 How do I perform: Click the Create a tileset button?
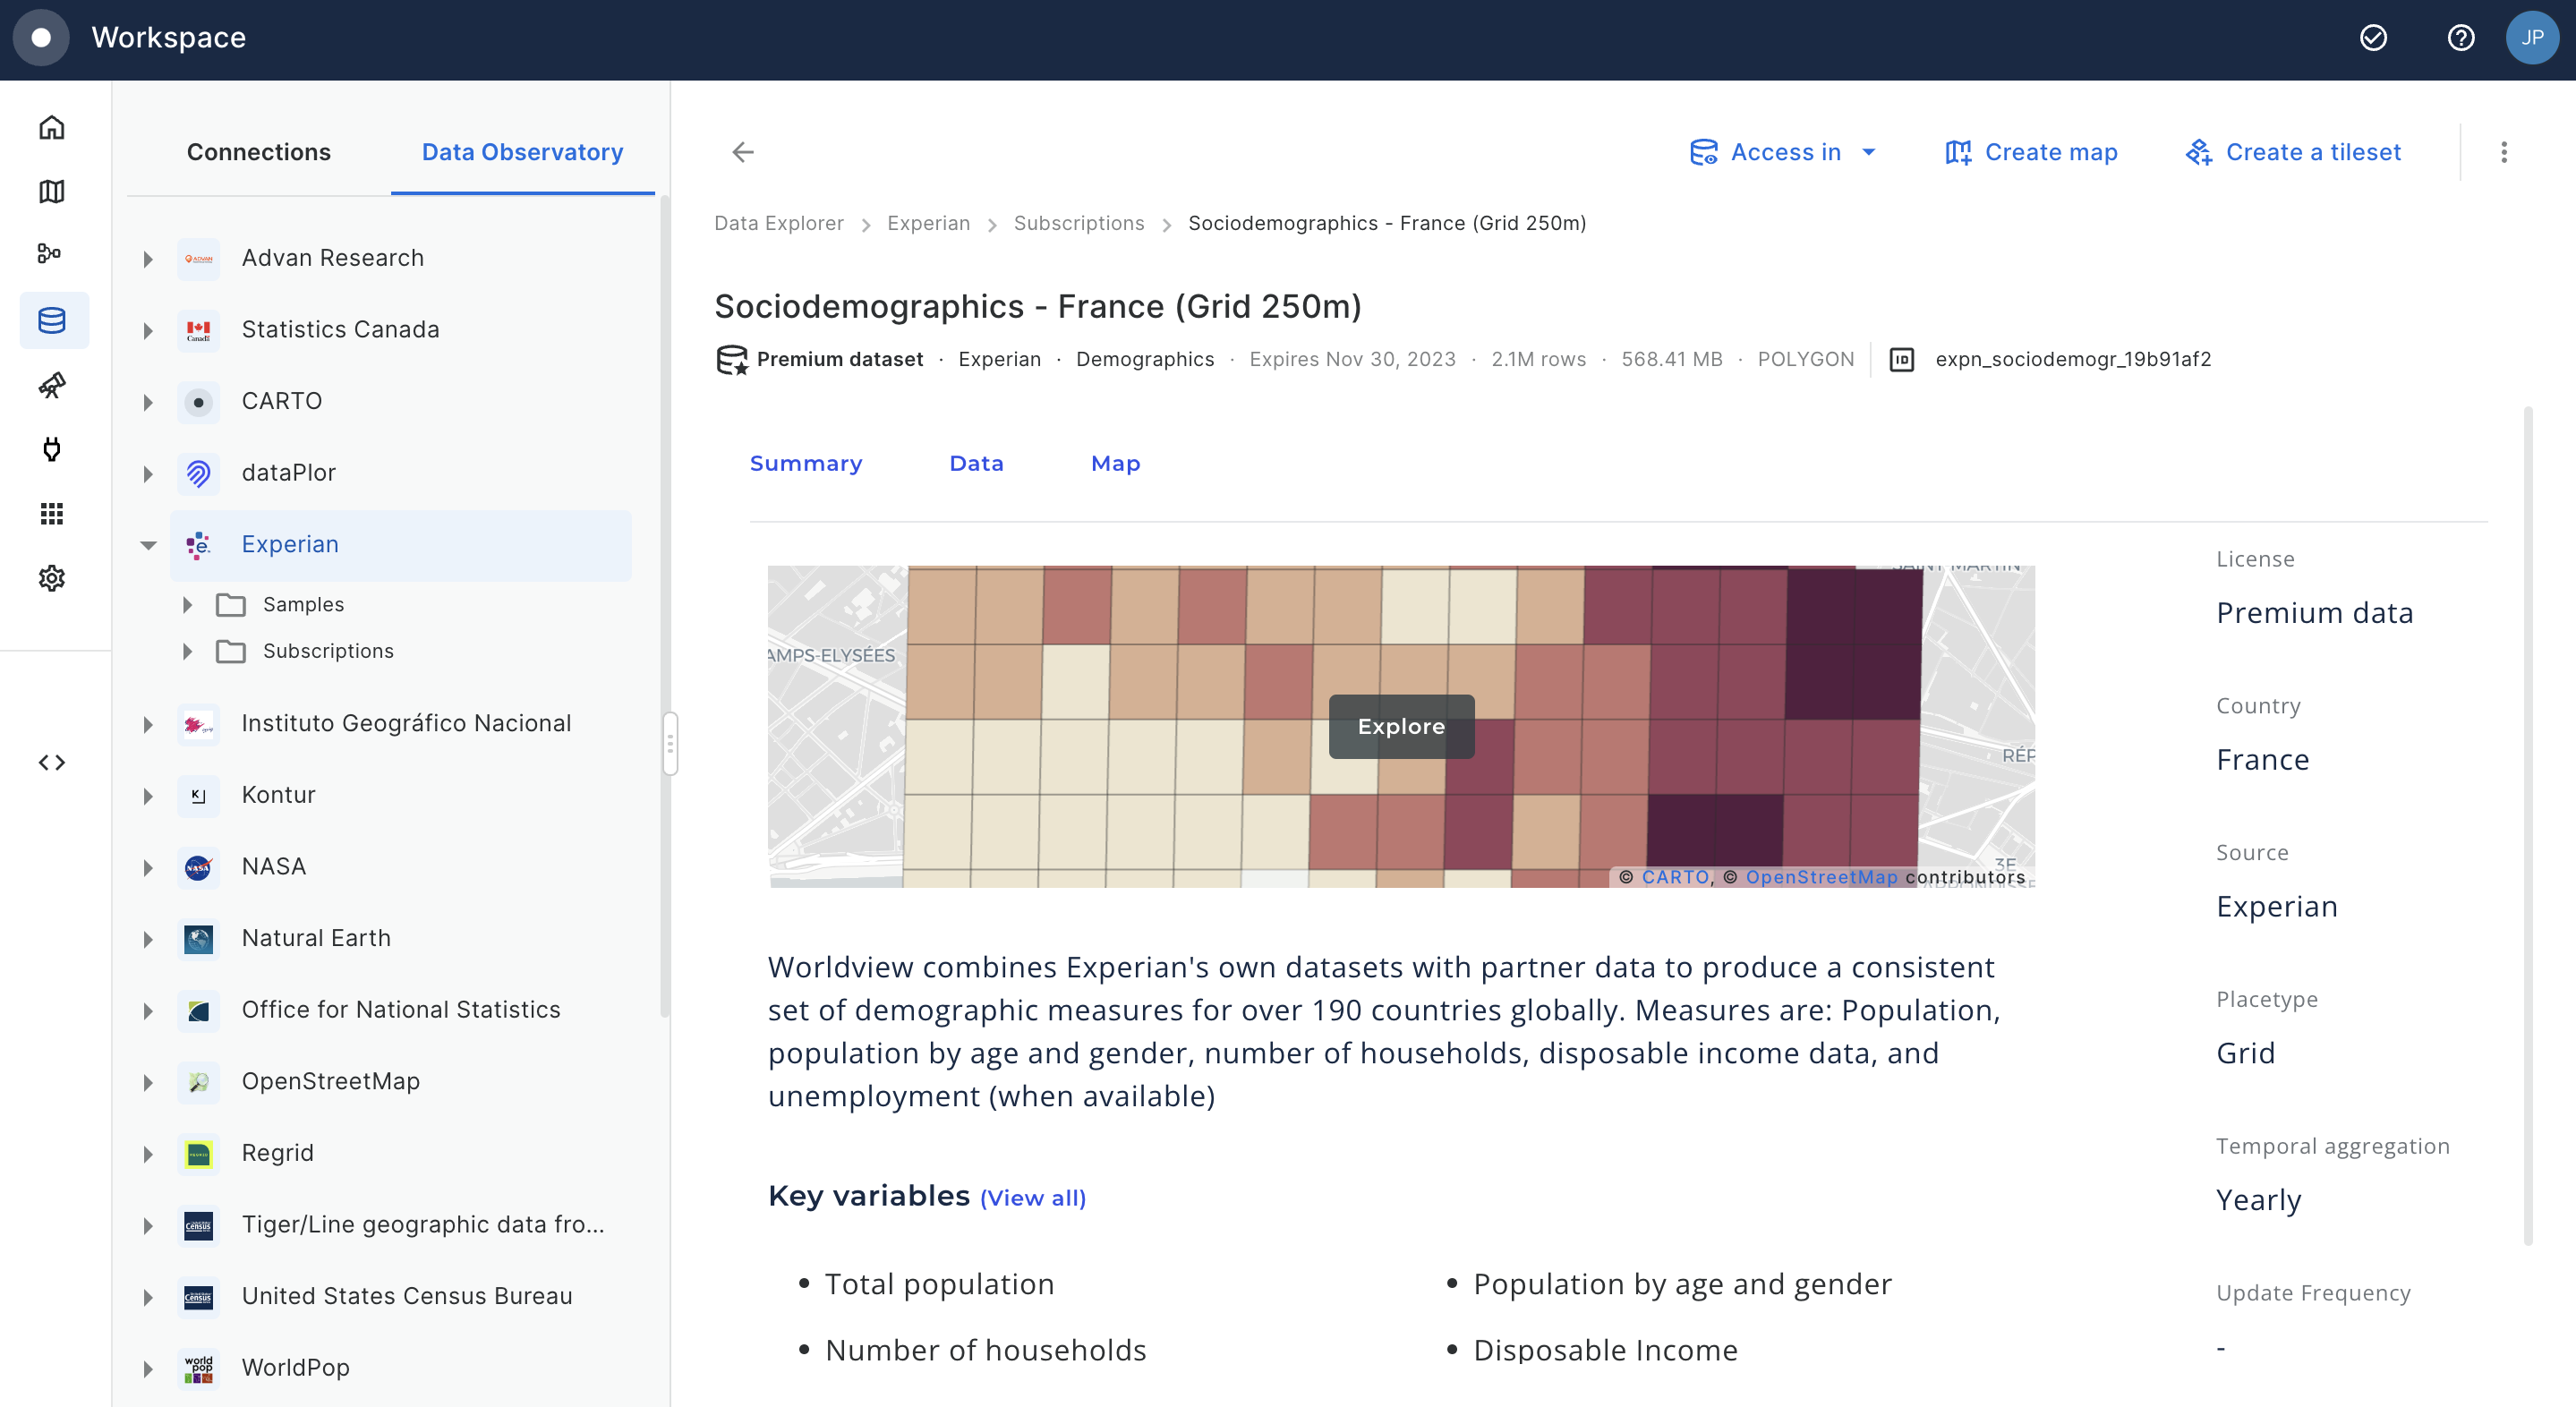coord(2293,152)
